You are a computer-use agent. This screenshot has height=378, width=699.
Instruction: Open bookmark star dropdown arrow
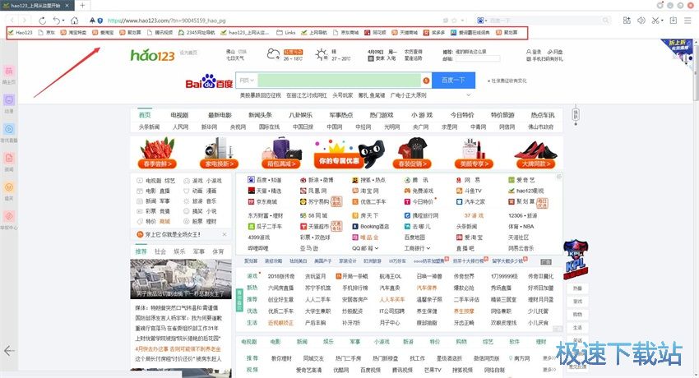pyautogui.click(x=462, y=21)
